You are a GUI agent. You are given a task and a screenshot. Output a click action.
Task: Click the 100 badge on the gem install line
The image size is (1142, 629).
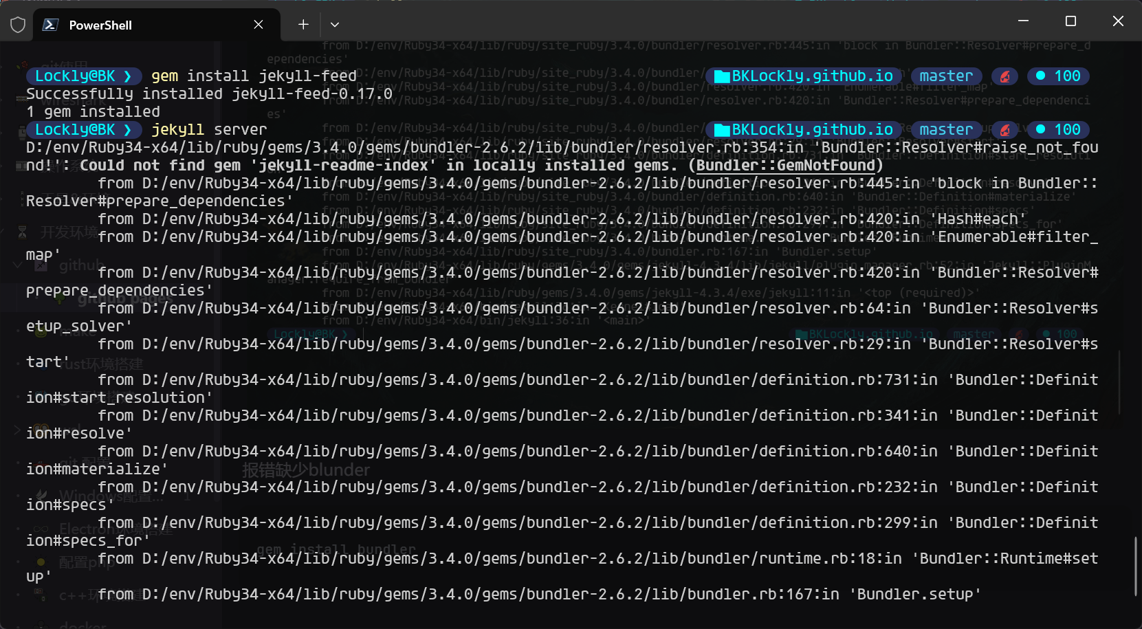(x=1059, y=76)
